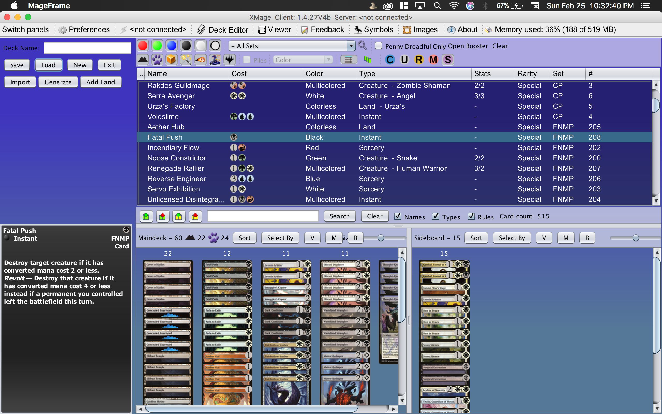Uncheck the Types search checkbox
This screenshot has height=414, width=662.
point(435,216)
